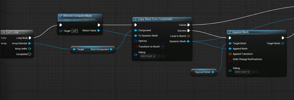Select the Raycast Mesh variable node

click(x=204, y=72)
